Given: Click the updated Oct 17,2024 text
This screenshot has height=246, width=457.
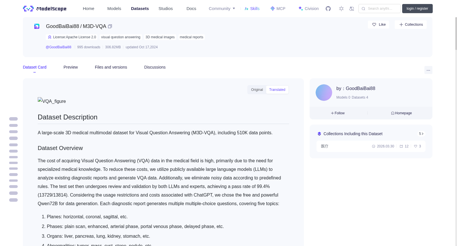Looking at the screenshot, I should click(x=142, y=47).
